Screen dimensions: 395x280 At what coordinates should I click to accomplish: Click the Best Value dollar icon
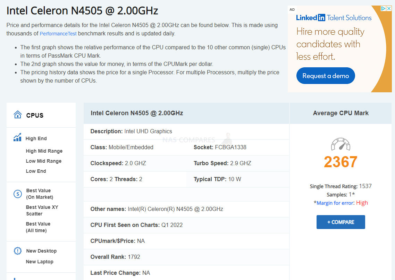click(18, 194)
